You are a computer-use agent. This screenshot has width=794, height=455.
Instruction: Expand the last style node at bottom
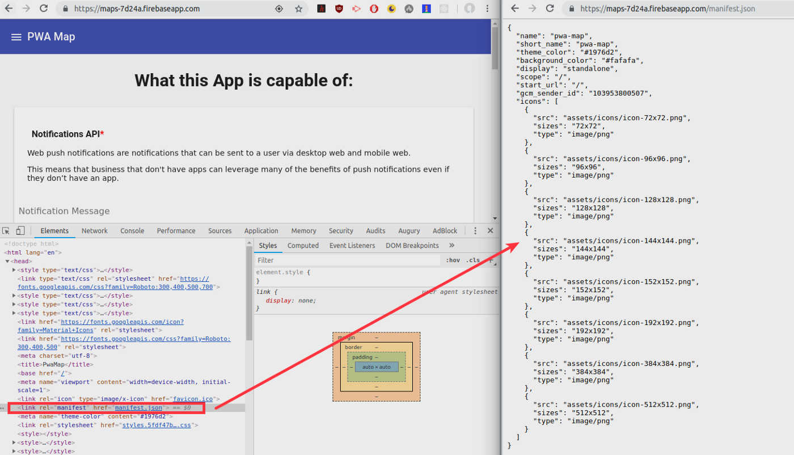(14, 451)
